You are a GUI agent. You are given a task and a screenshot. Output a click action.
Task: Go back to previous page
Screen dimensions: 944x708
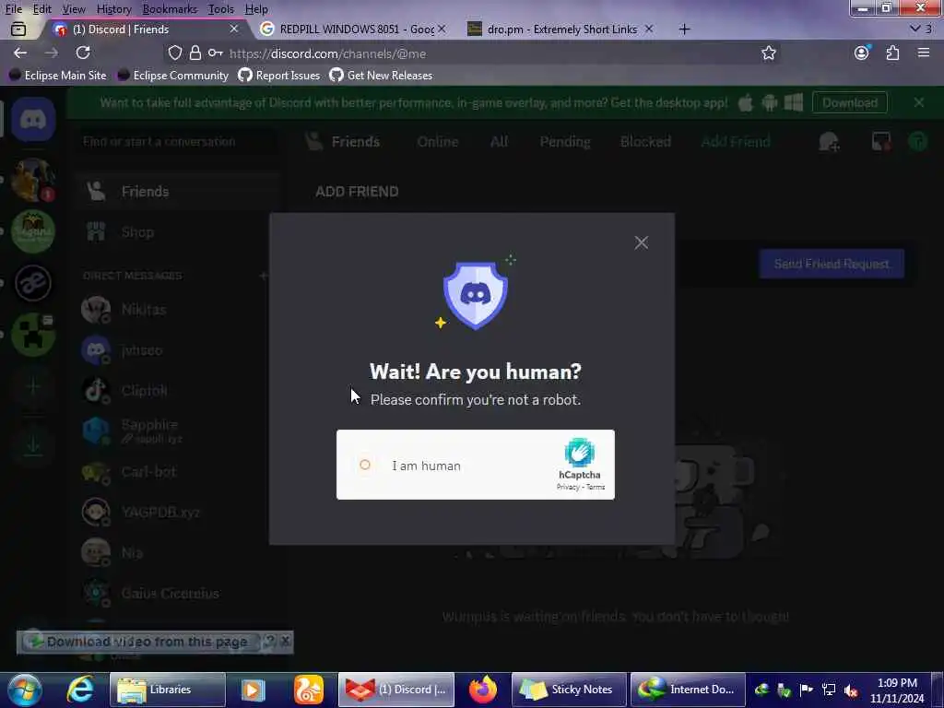pyautogui.click(x=20, y=53)
